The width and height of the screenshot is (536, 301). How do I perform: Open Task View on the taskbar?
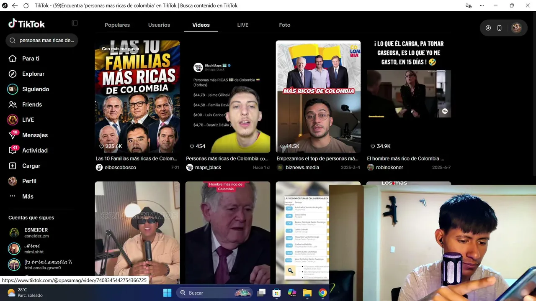pos(261,293)
